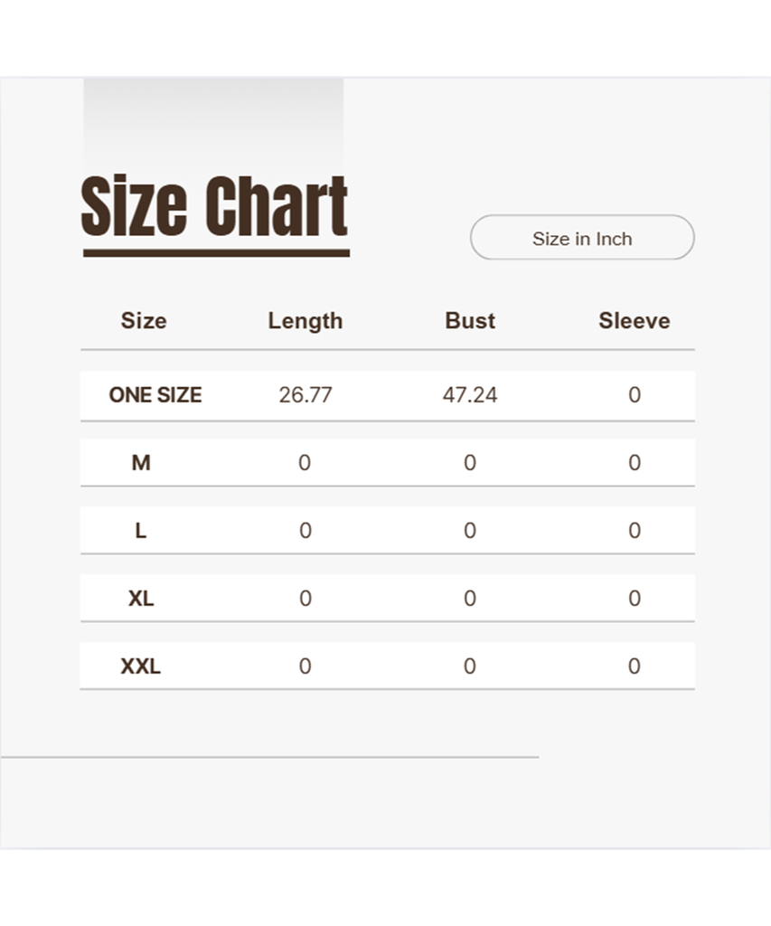Click the 26.77 length value
The image size is (771, 926).
pos(305,395)
